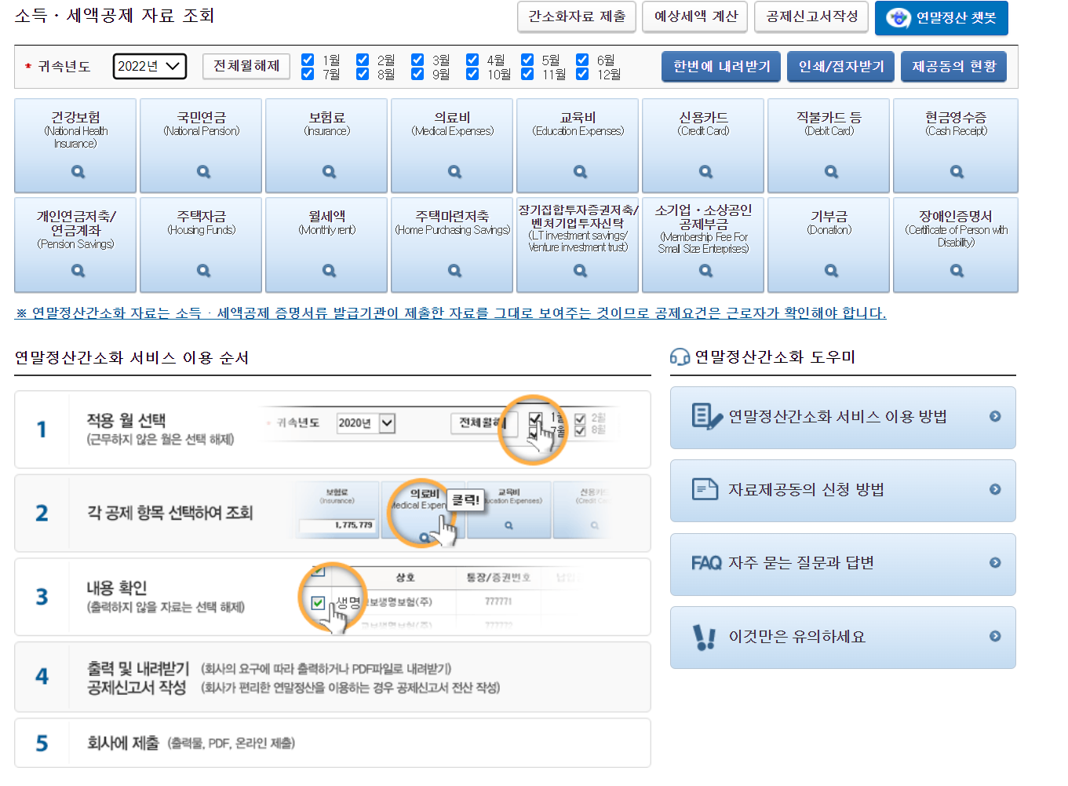Query 월세액 data via its magnifier icon
The width and height of the screenshot is (1068, 786).
pyautogui.click(x=326, y=270)
